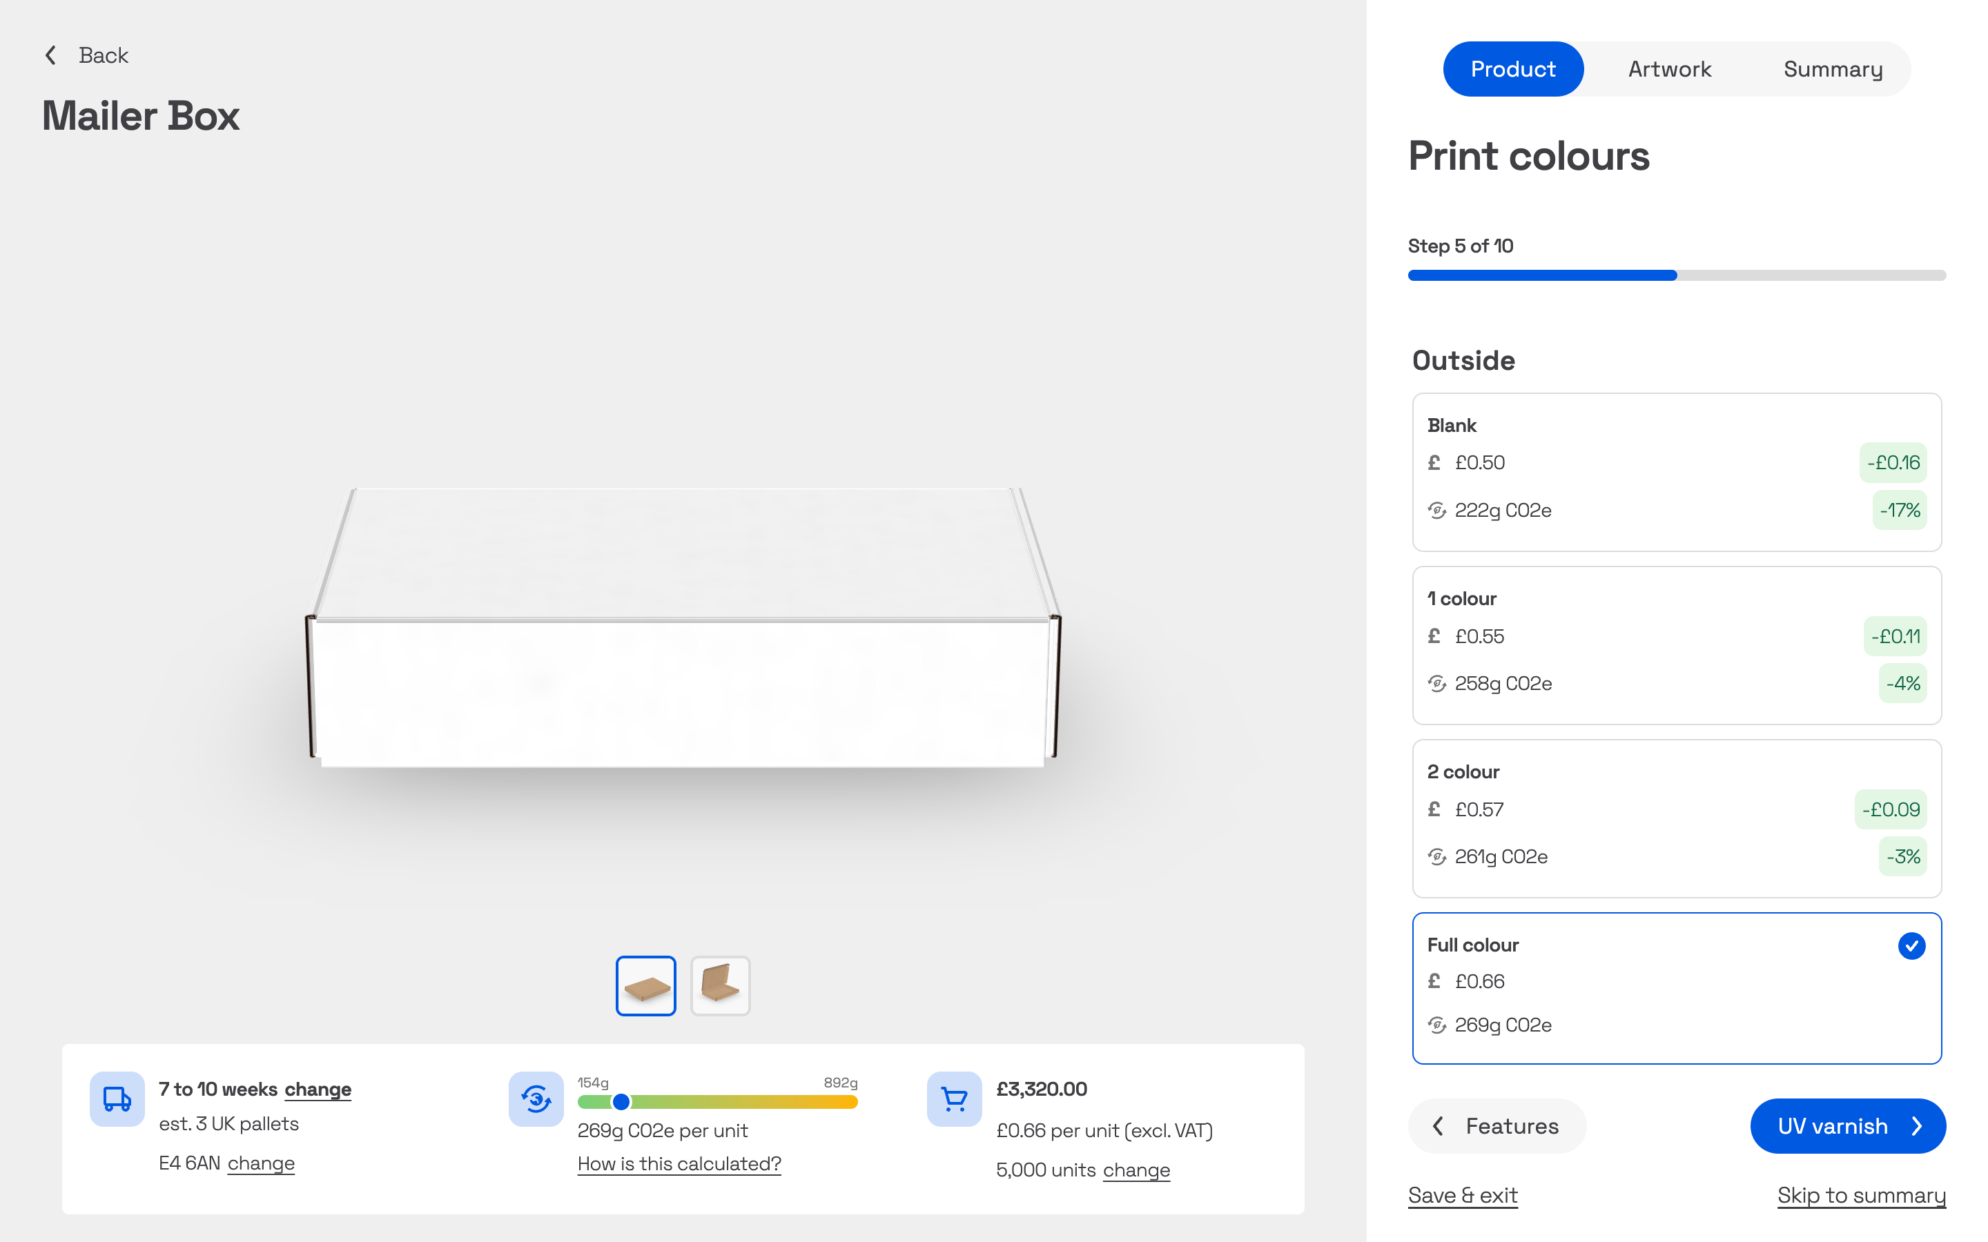The width and height of the screenshot is (1988, 1242).
Task: Click the CO2e carbon footprint icon
Action: (536, 1098)
